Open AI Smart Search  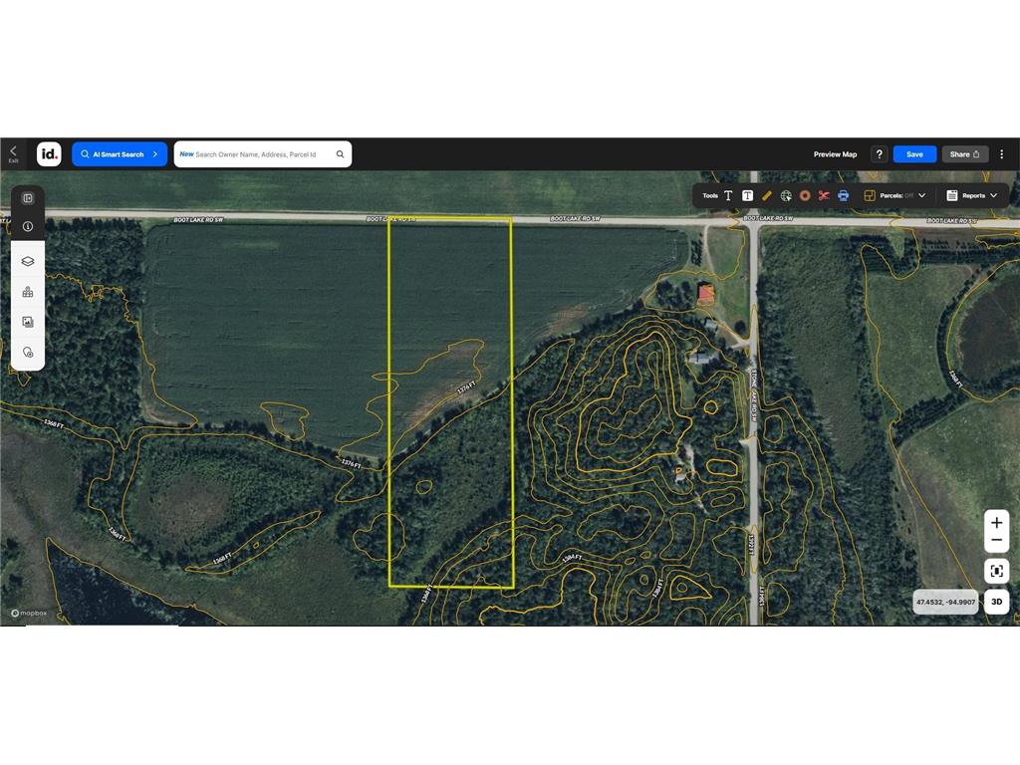(120, 154)
